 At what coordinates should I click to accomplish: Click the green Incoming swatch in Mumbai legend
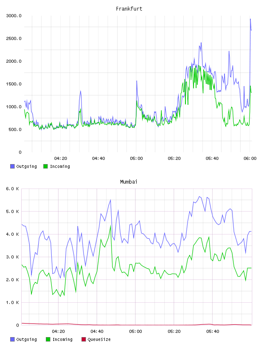(48, 339)
